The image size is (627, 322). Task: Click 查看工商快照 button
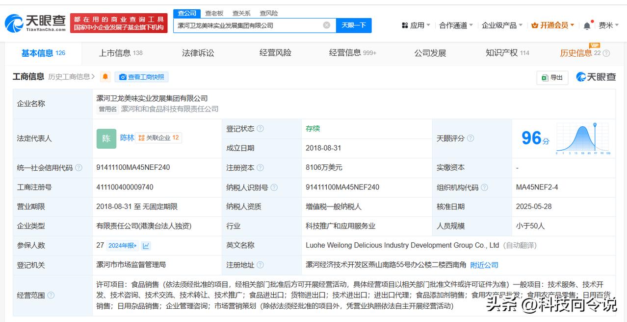point(142,77)
